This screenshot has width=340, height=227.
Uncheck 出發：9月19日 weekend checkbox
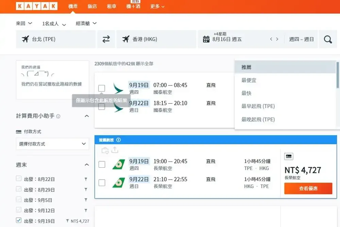tap(19, 220)
